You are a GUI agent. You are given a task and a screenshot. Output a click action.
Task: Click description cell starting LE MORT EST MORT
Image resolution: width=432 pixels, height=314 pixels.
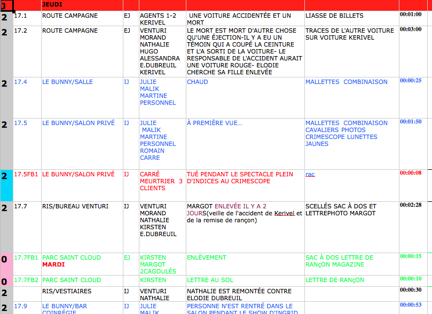coord(245,51)
